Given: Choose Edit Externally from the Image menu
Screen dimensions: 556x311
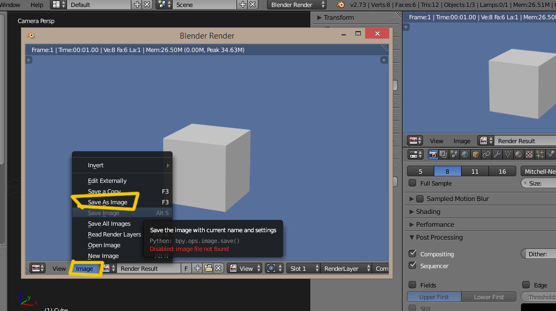Looking at the screenshot, I should point(122,181).
